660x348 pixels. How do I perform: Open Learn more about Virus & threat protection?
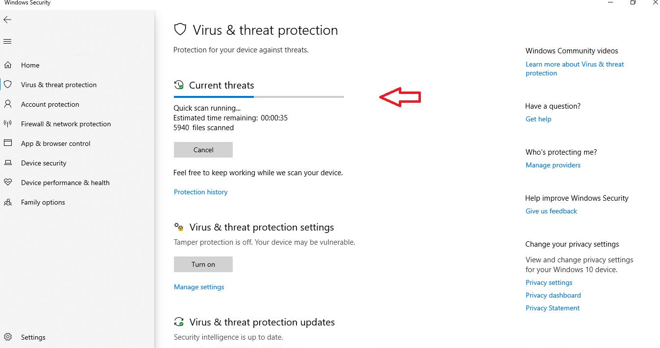[575, 69]
